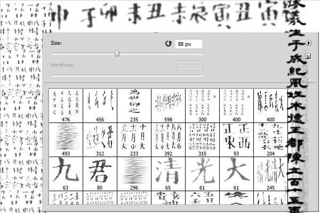320x213 pixels.
Task: Click the Size label
Action: 56,43
